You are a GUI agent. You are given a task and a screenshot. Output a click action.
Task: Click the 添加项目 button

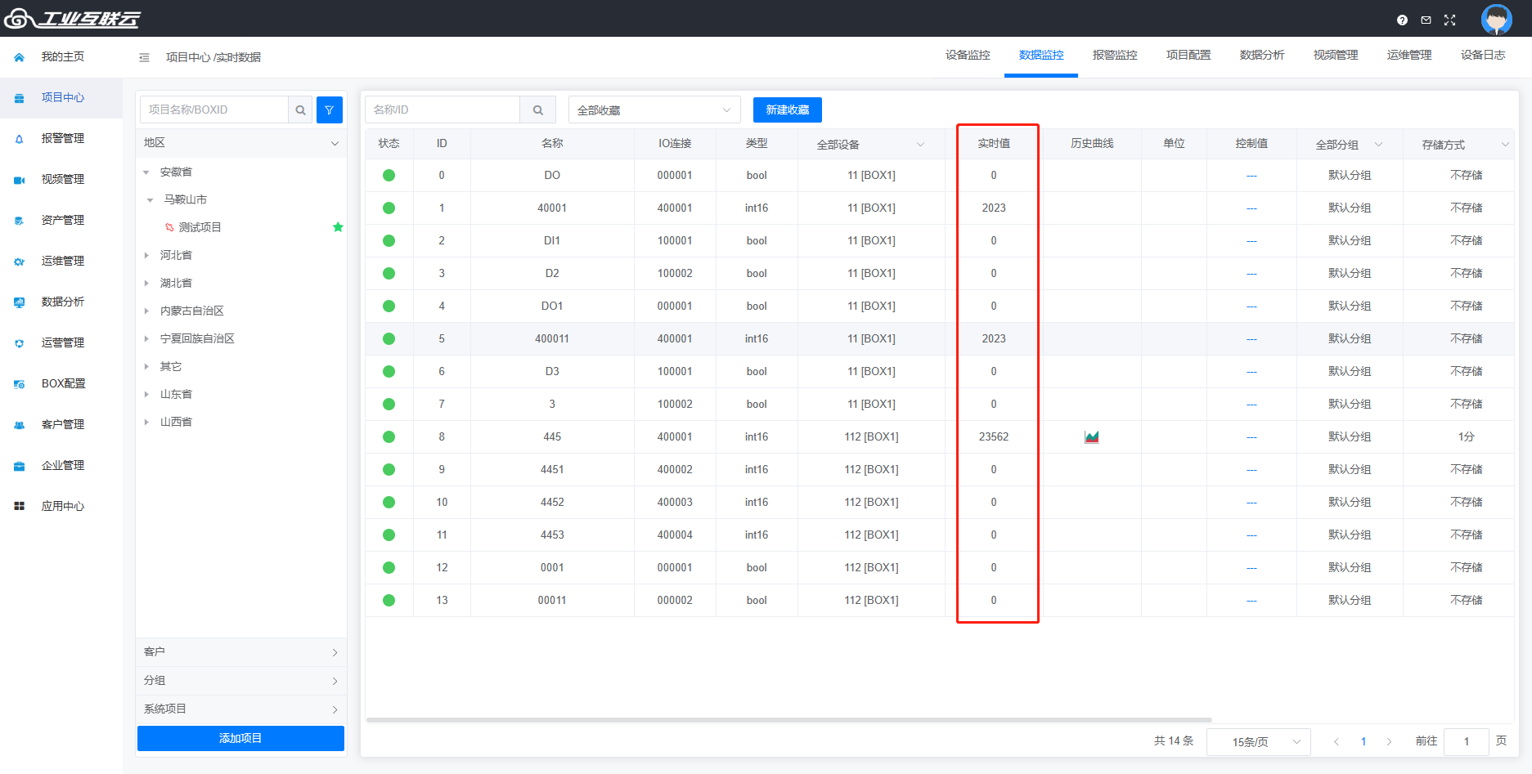240,738
